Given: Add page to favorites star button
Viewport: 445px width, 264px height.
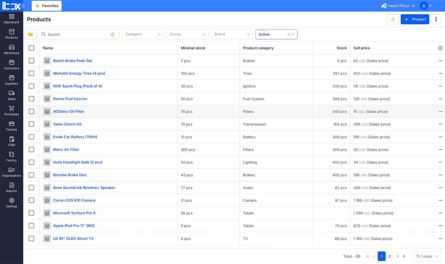Looking at the screenshot, I should [393, 19].
